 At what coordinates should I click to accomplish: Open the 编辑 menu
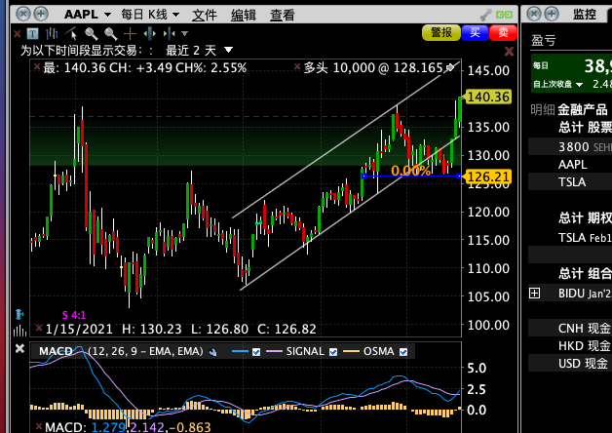tap(244, 15)
